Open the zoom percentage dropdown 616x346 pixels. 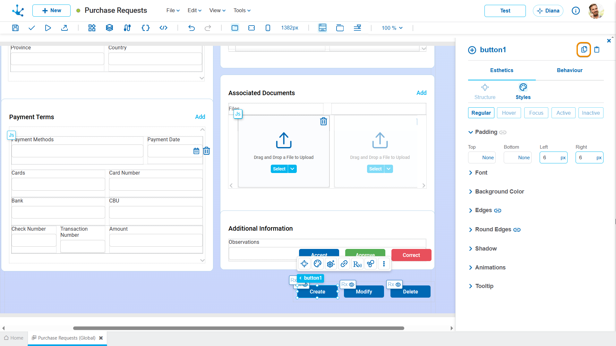coord(392,28)
